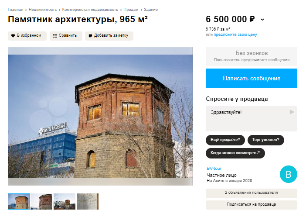The height and width of the screenshot is (217, 306).
Task: Open the BV-tour seller profile link
Action: (214, 169)
